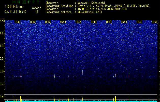Click the tall meteor echo after 1645
The width and height of the screenshot is (160, 102).
[x=82, y=73]
